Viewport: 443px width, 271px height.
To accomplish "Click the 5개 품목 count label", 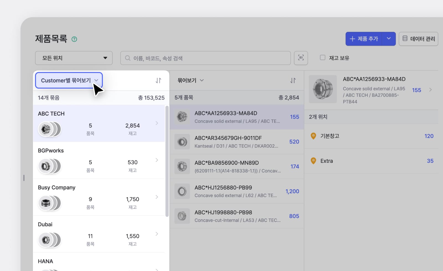I will pos(184,98).
